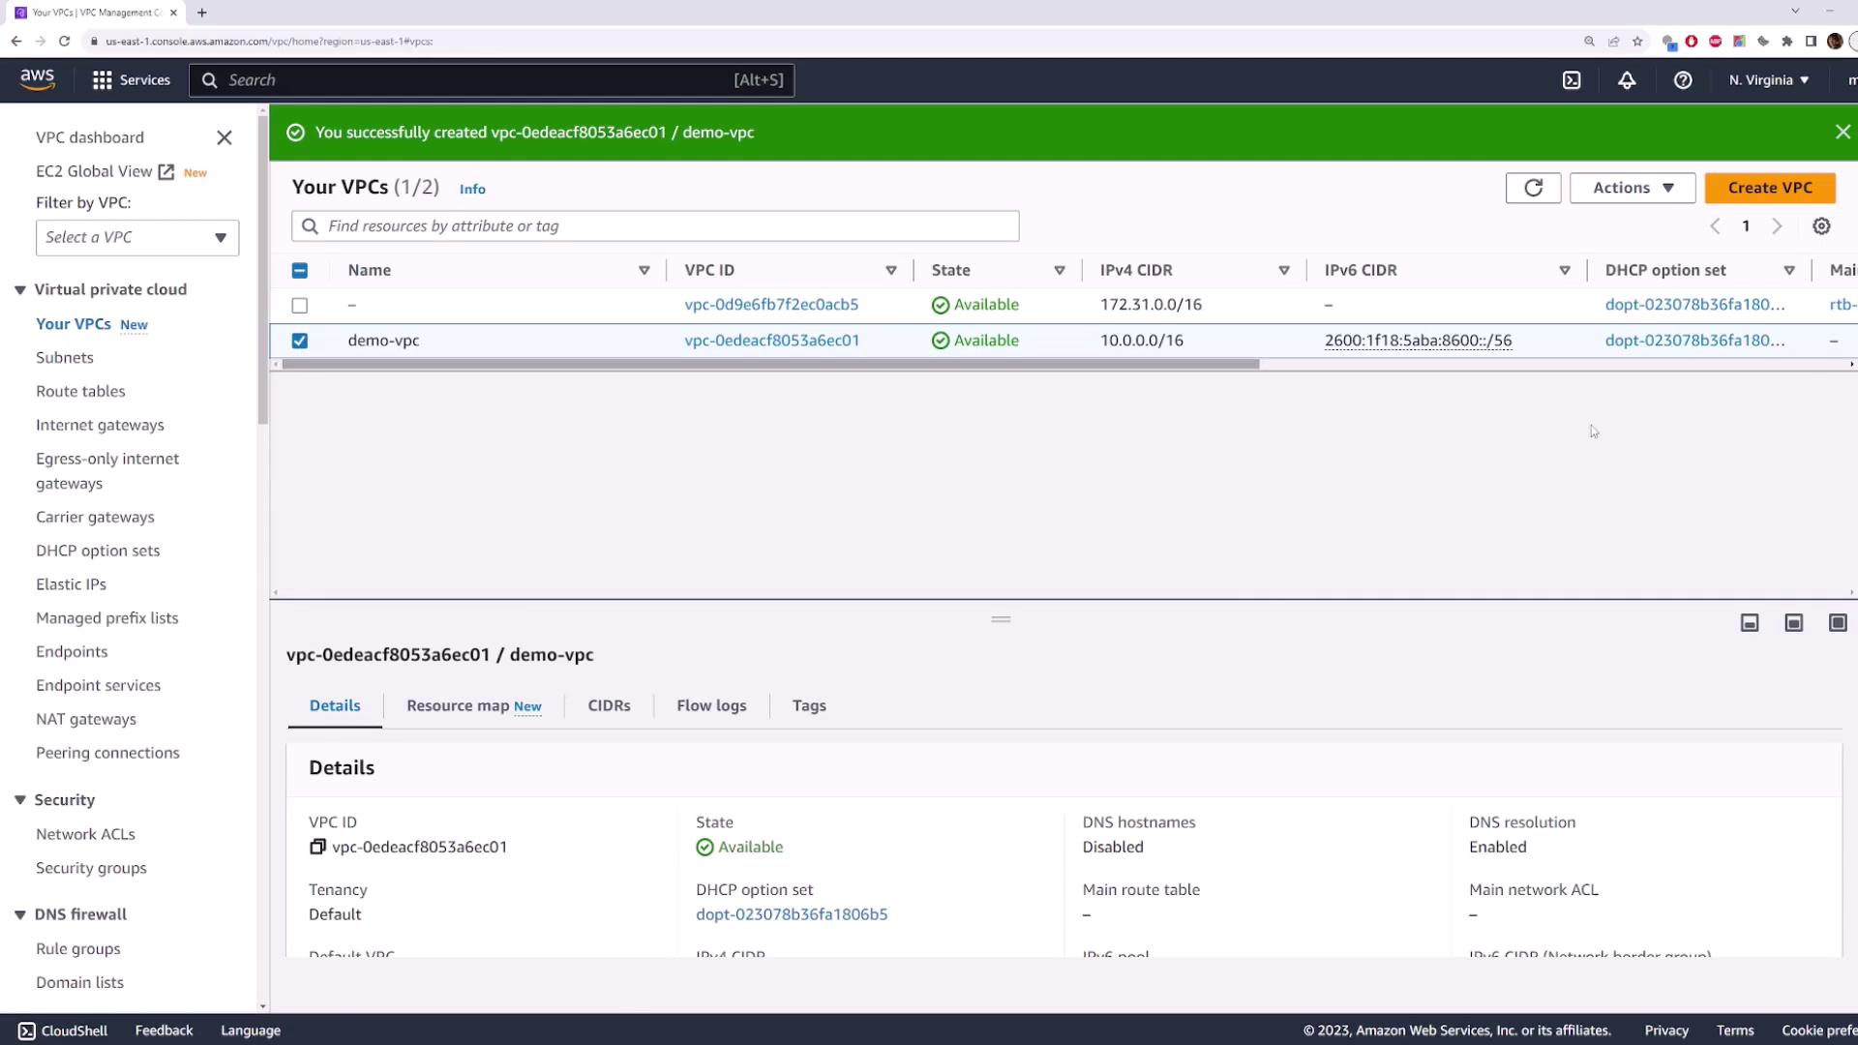This screenshot has height=1045, width=1858.
Task: Open the notifications bell icon
Action: pyautogui.click(x=1627, y=80)
